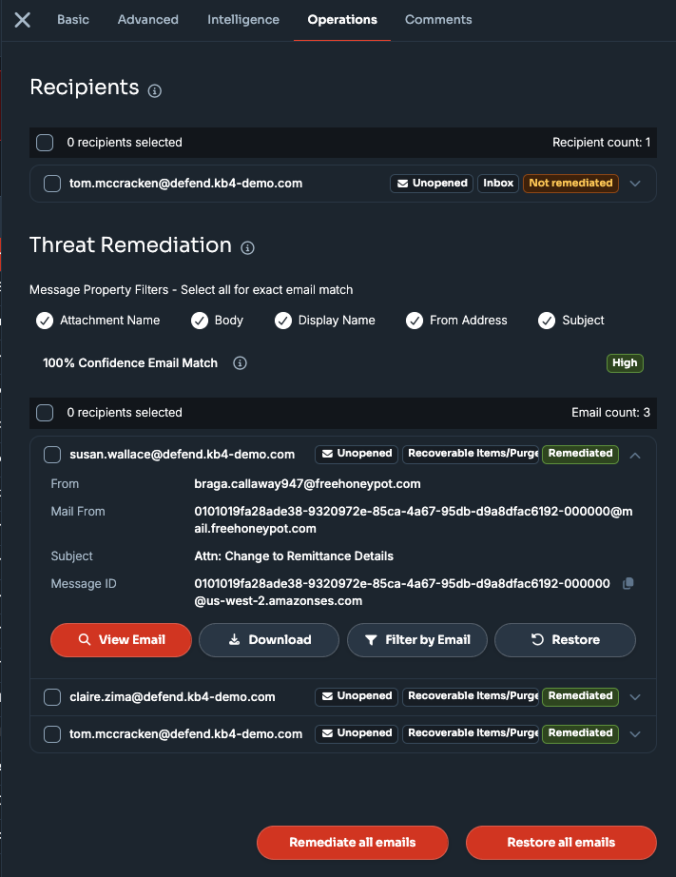Click the View Email button
The height and width of the screenshot is (877, 676).
point(121,640)
